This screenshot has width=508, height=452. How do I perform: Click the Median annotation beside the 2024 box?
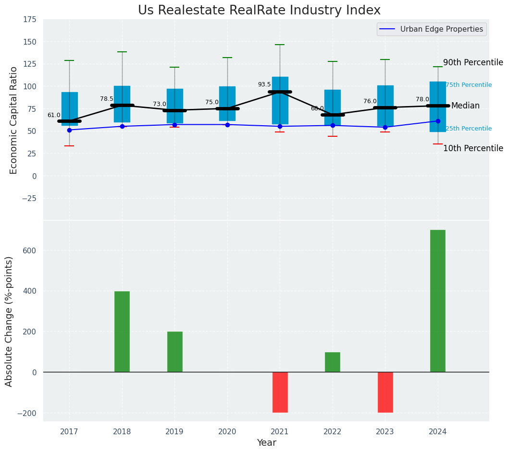[x=465, y=106]
